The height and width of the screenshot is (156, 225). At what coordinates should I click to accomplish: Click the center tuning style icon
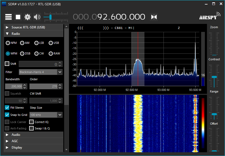click(154, 17)
